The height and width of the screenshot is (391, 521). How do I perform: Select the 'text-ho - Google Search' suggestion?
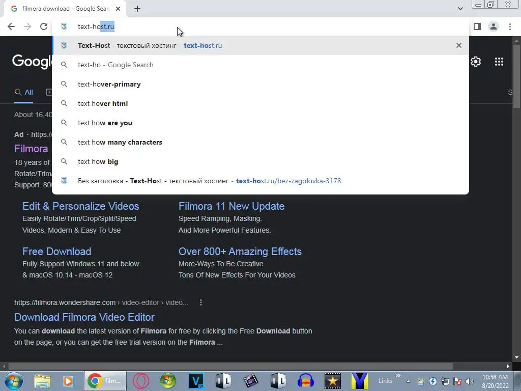coord(260,65)
